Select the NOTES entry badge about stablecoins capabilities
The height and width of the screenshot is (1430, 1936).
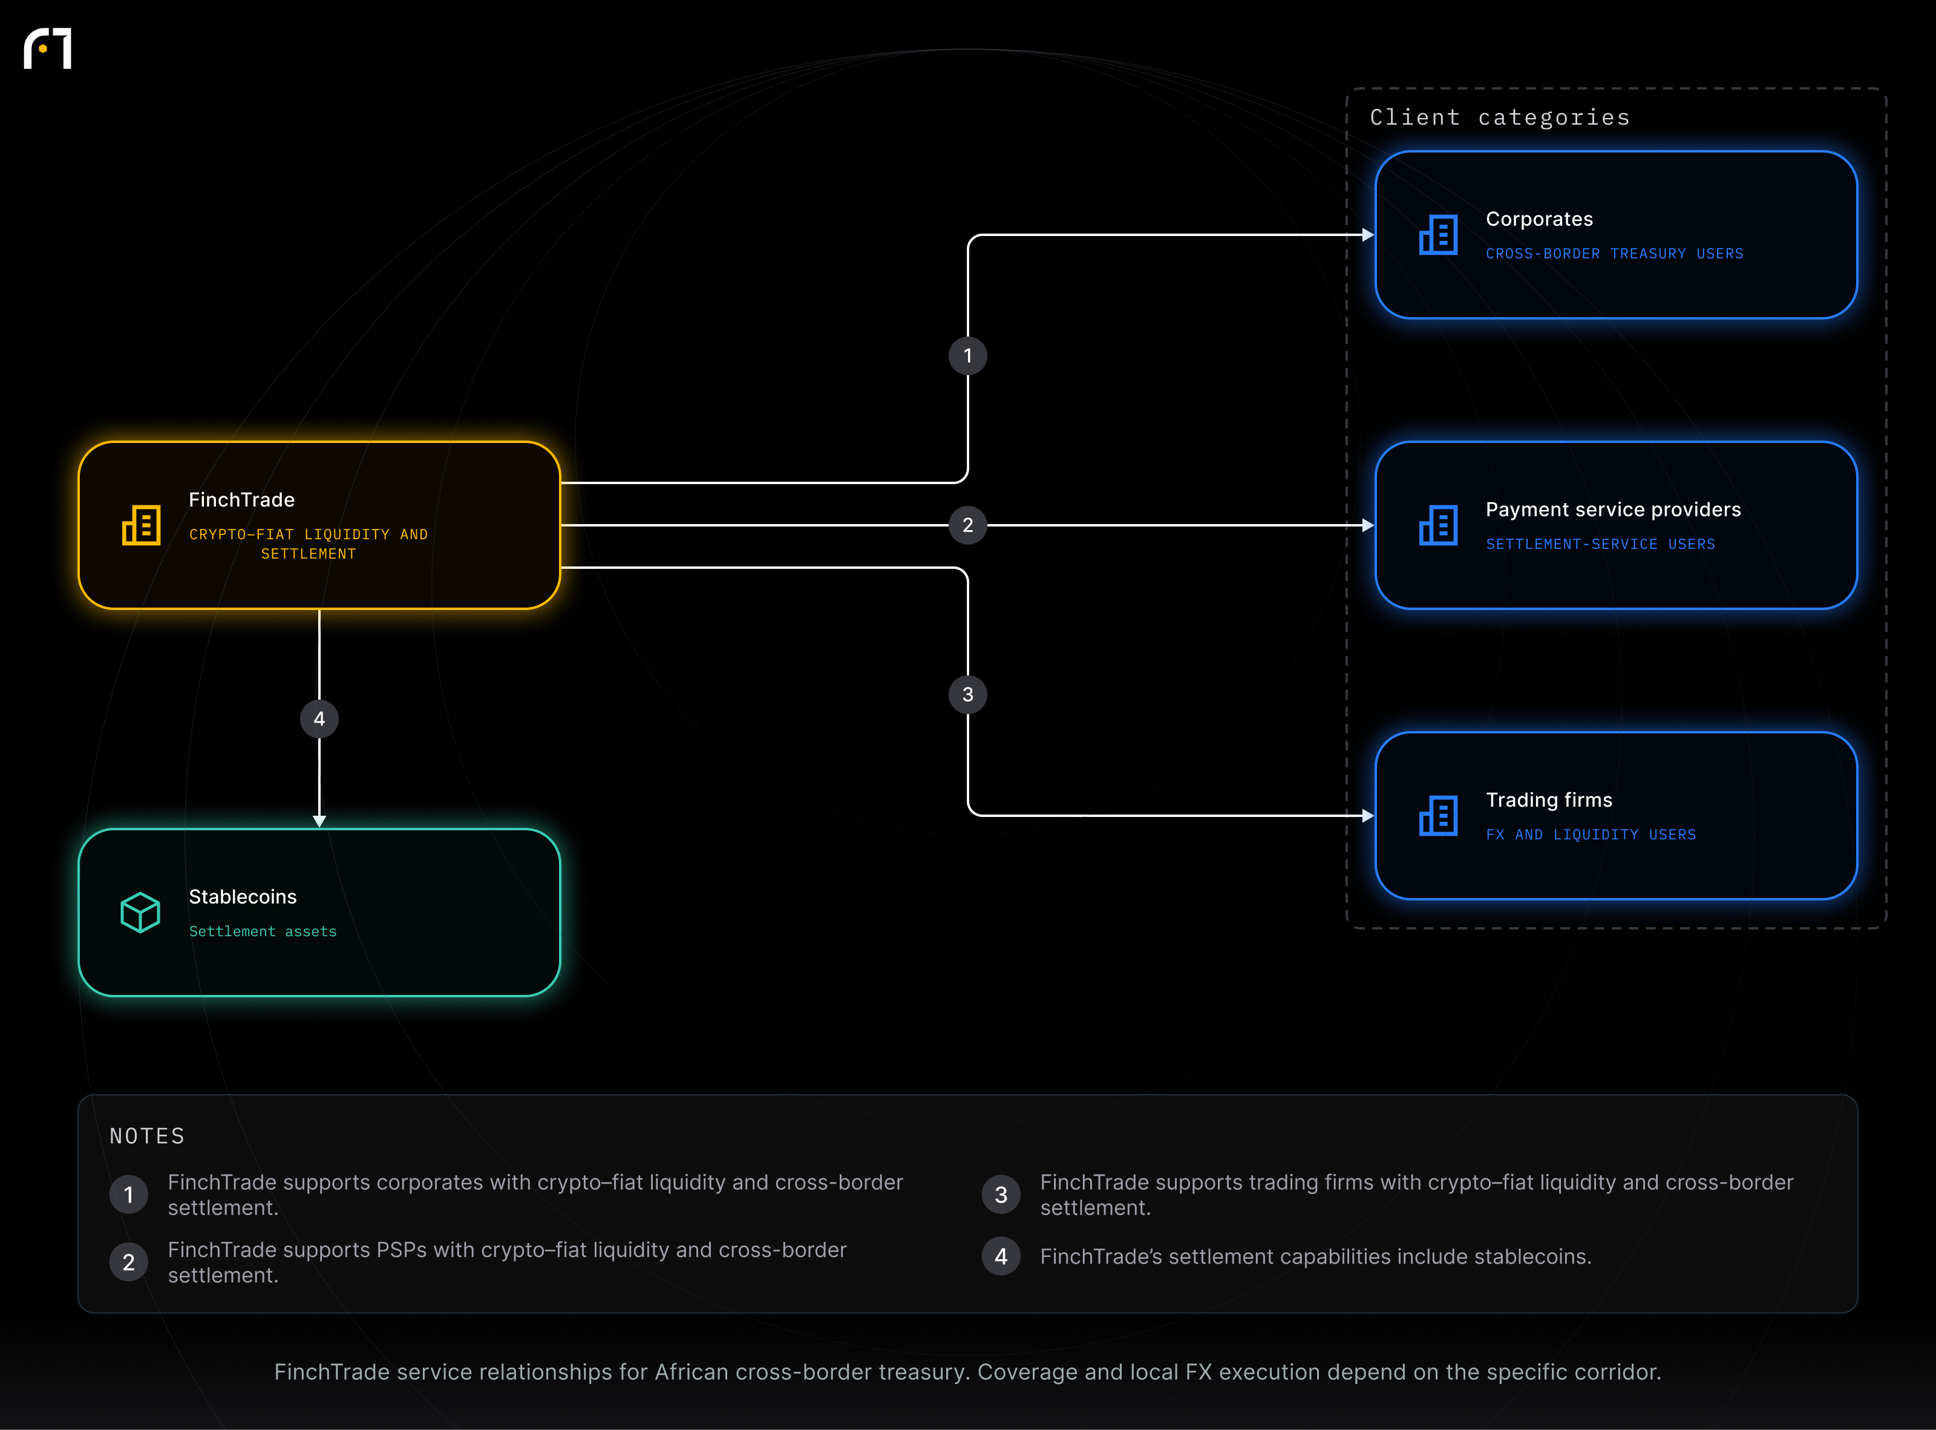pos(1001,1256)
